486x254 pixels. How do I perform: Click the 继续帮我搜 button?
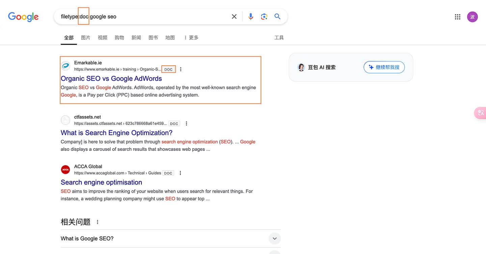coord(384,67)
